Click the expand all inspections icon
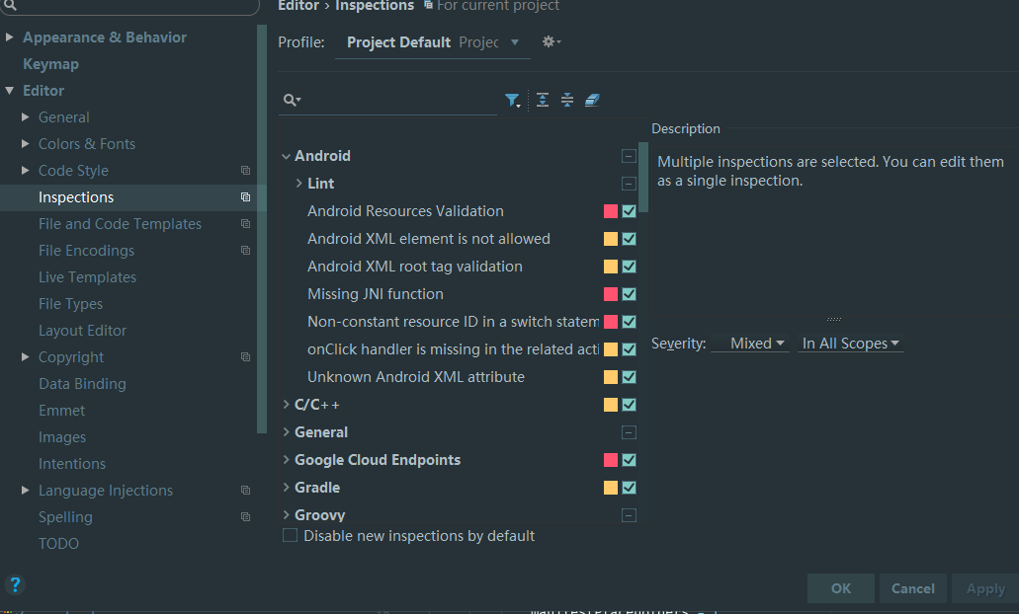This screenshot has width=1019, height=614. tap(542, 100)
